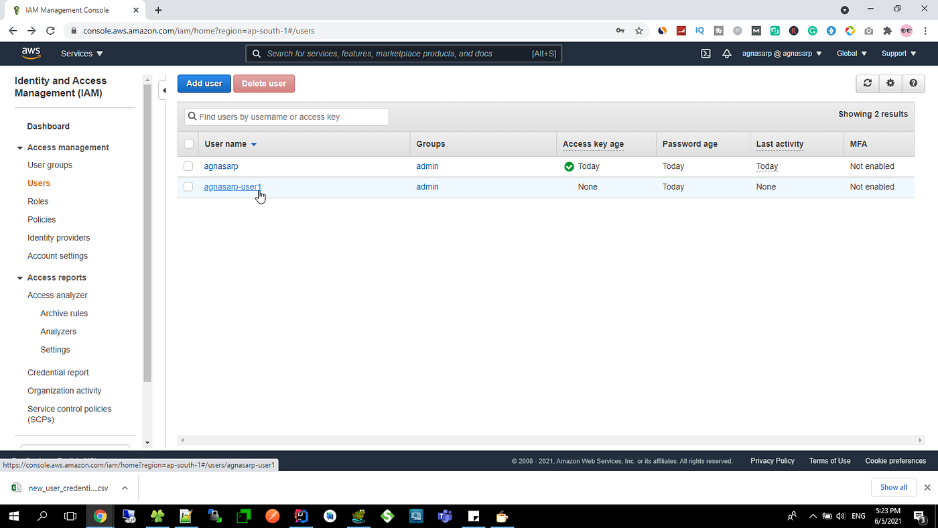Screen dimensions: 938x528
Task: Open Identity providers in sidebar
Action: point(58,237)
